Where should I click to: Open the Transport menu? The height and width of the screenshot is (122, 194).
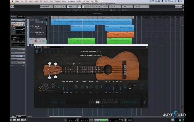58,1
